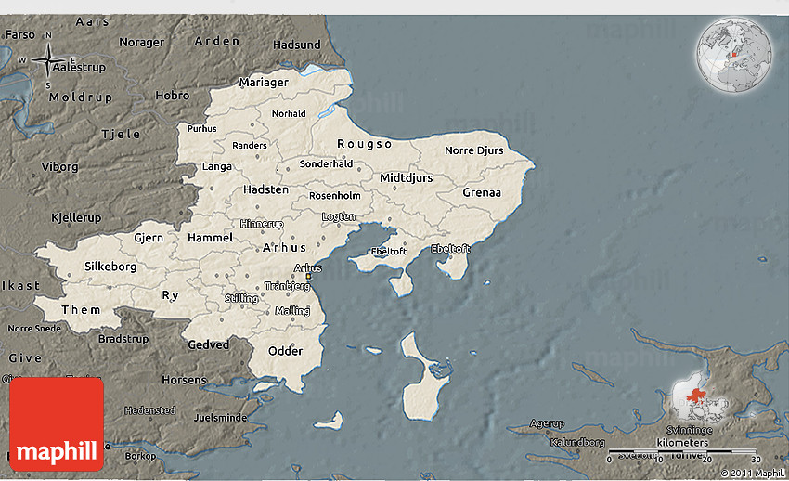Select the Midtdjurs region label
The height and width of the screenshot is (481, 789).
(406, 177)
